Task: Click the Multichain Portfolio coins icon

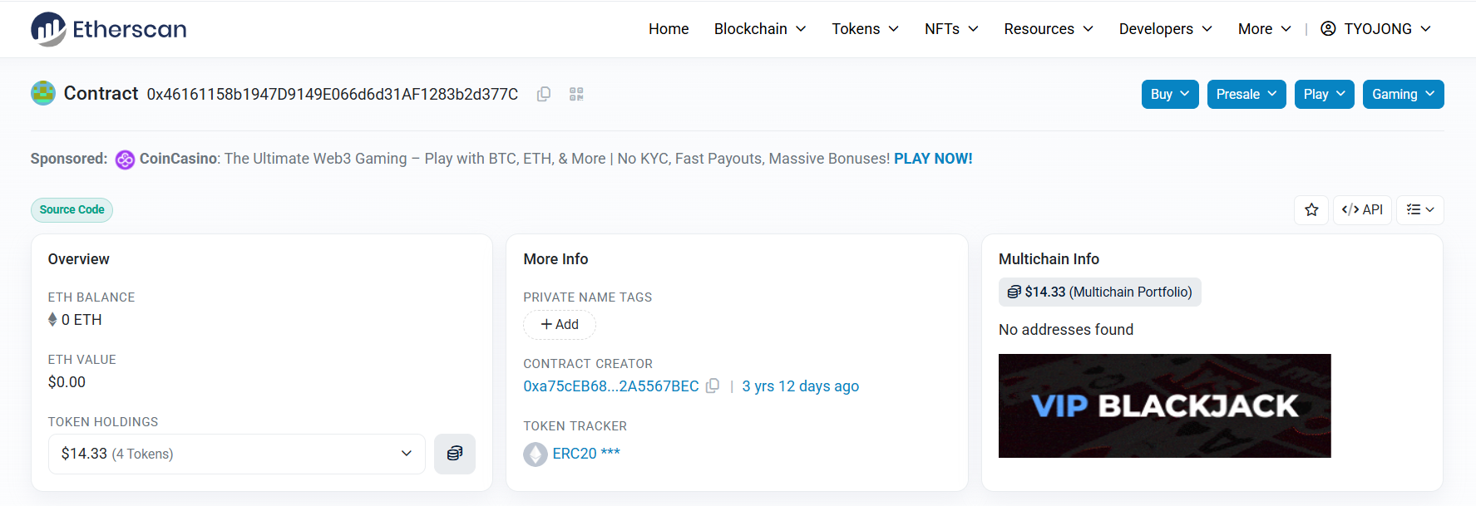Action: pos(1014,292)
